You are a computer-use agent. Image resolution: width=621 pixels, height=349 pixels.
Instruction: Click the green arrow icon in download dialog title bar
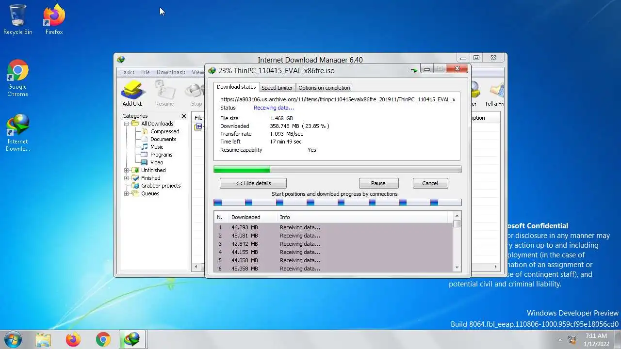point(414,70)
